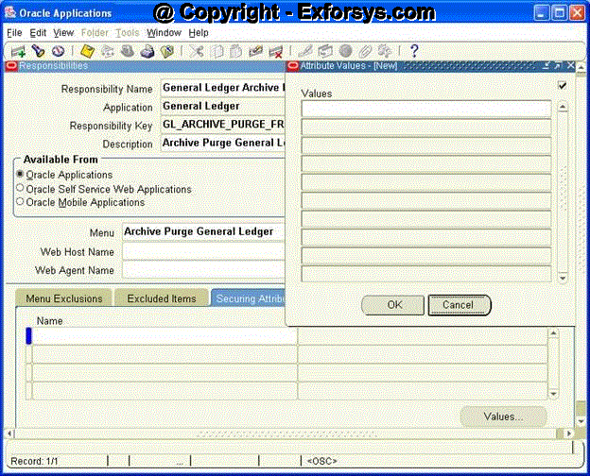Click the Delete record red X icon
Screen dimensions: 590x476
tap(276, 51)
